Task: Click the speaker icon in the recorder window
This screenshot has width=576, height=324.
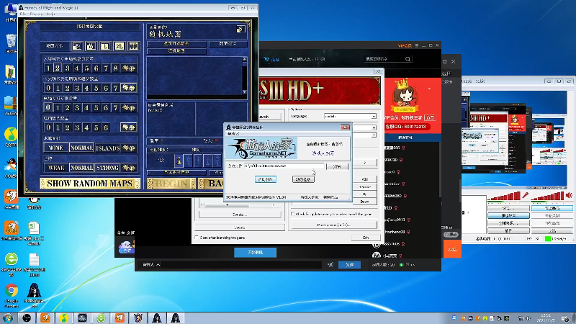Action: pos(569,195)
